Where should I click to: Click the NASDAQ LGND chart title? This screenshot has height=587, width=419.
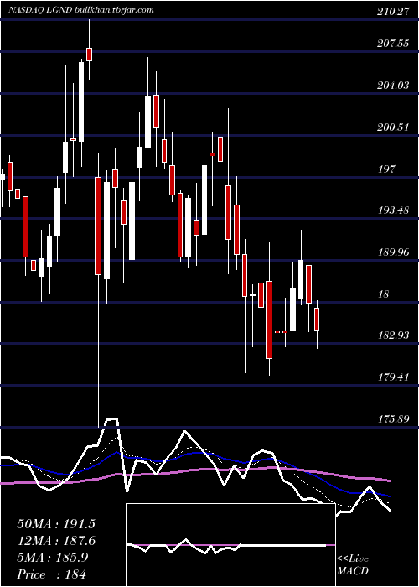pyautogui.click(x=81, y=10)
